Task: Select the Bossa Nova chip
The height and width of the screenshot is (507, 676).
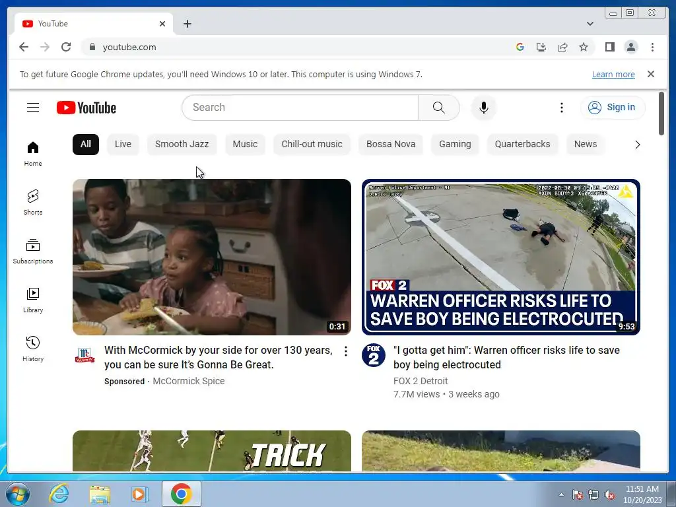Action: point(391,144)
